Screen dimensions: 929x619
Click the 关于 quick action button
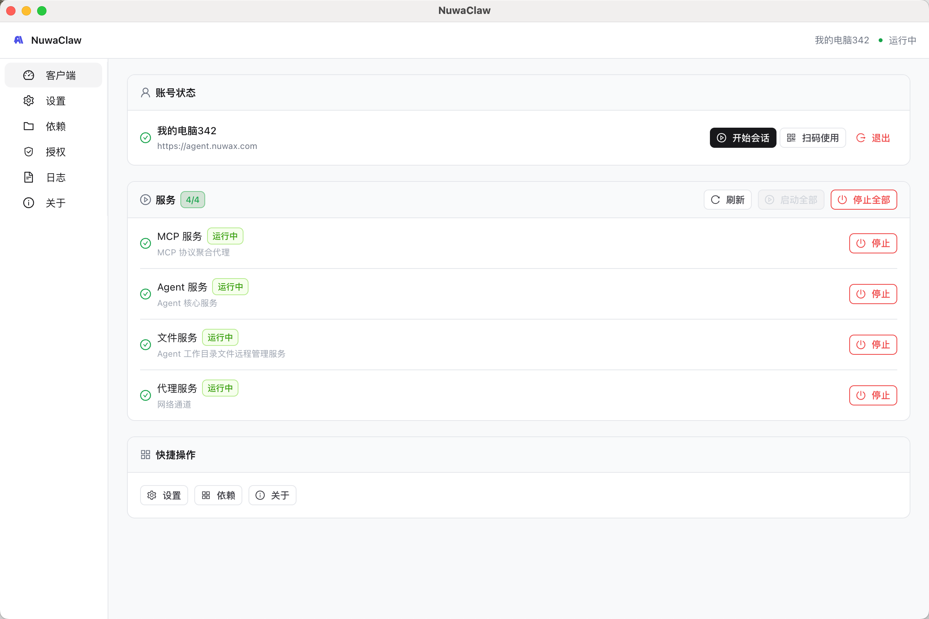[272, 495]
